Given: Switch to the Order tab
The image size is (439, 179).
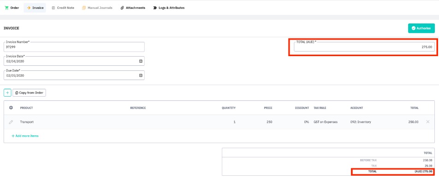Looking at the screenshot, I should tap(12, 8).
